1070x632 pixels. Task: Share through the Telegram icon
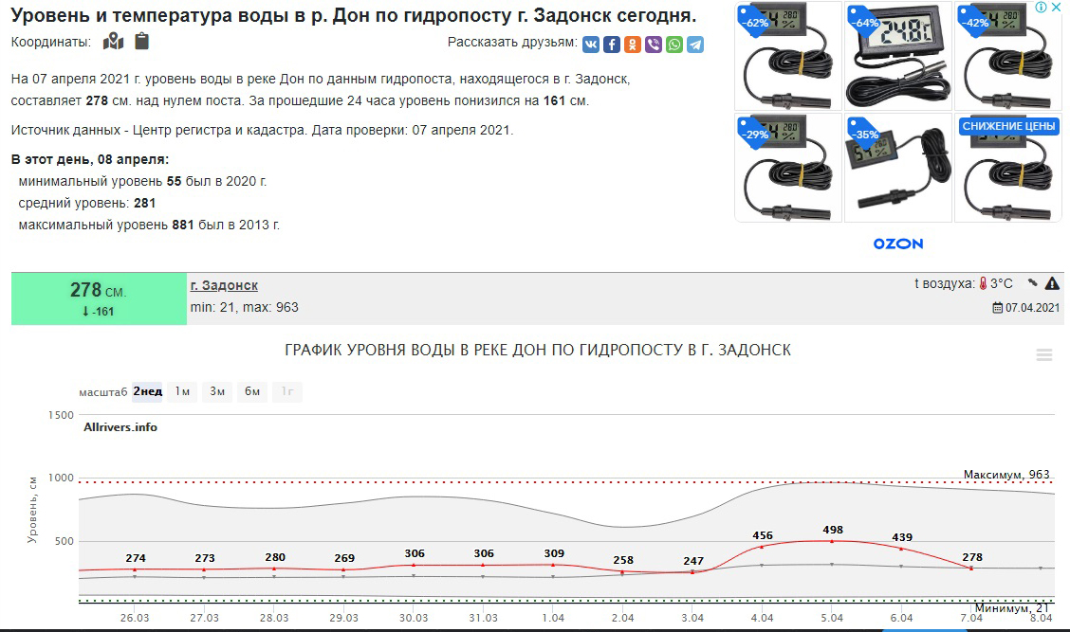(695, 45)
